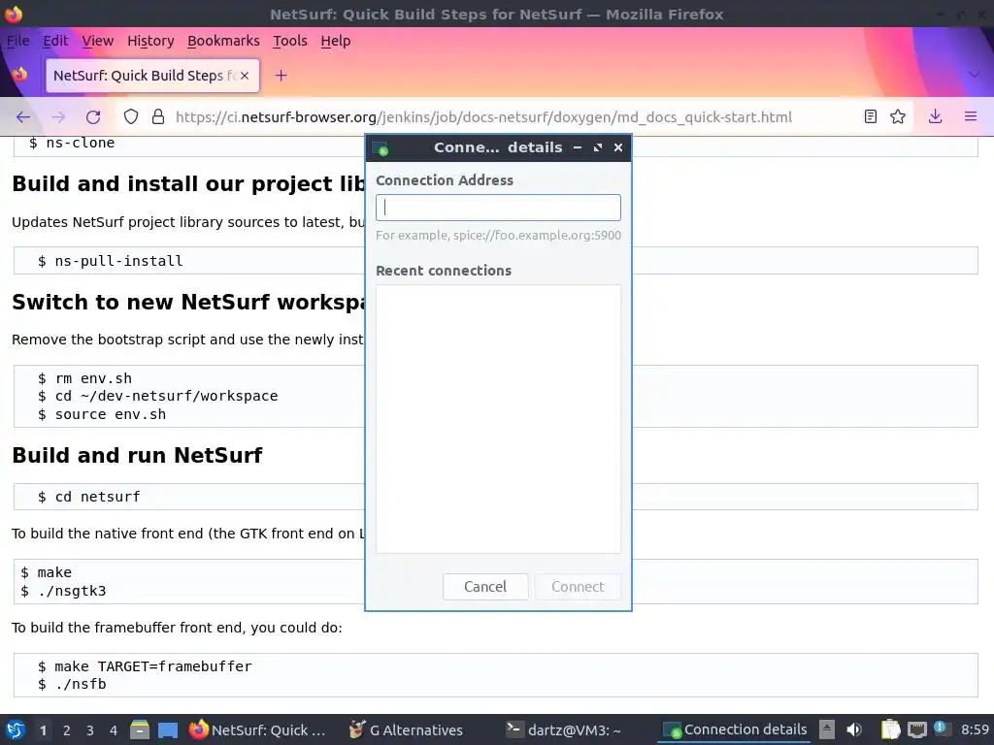The image size is (994, 745).
Task: Click the '$ ./nsgtk3' code line
Action: 63,591
